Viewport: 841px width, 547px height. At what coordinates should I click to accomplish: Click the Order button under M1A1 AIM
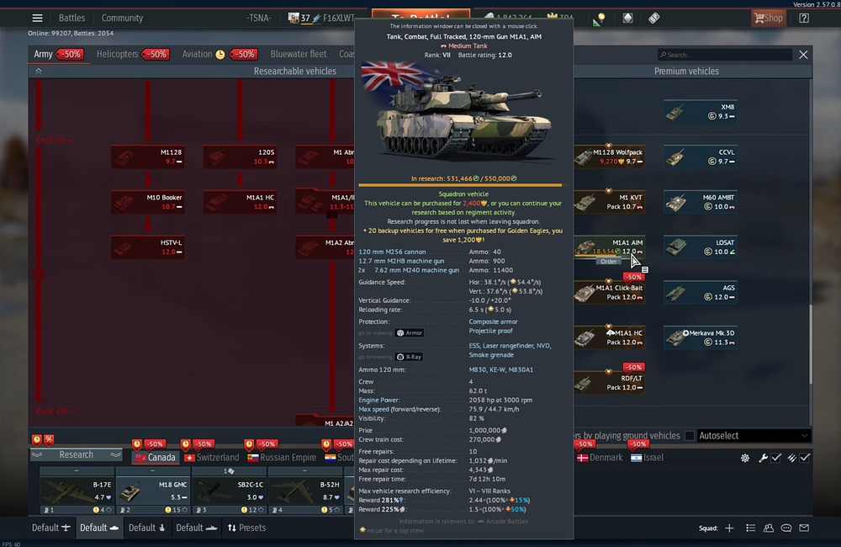608,262
